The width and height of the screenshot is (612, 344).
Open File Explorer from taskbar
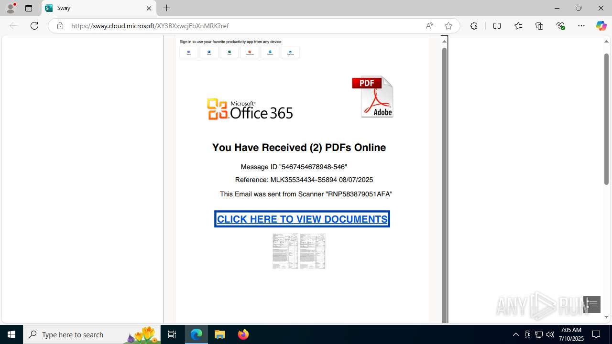(x=220, y=334)
